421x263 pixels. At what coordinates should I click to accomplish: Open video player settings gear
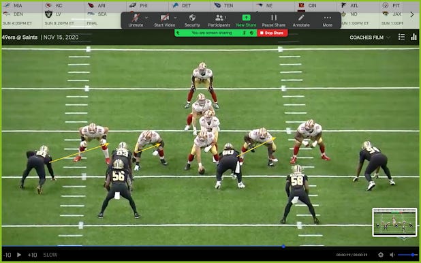pyautogui.click(x=381, y=255)
